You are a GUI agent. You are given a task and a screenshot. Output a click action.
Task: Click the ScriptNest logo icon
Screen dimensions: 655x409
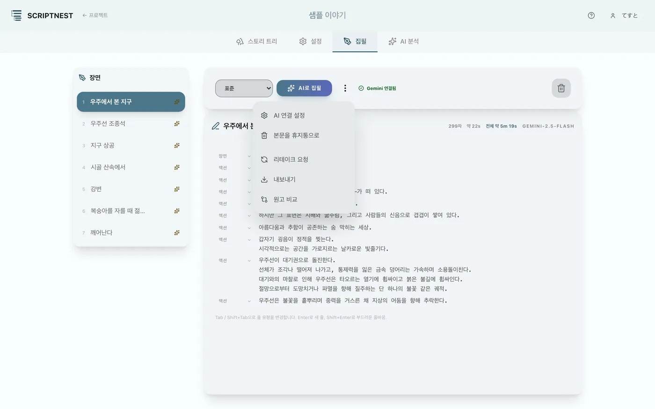(16, 15)
